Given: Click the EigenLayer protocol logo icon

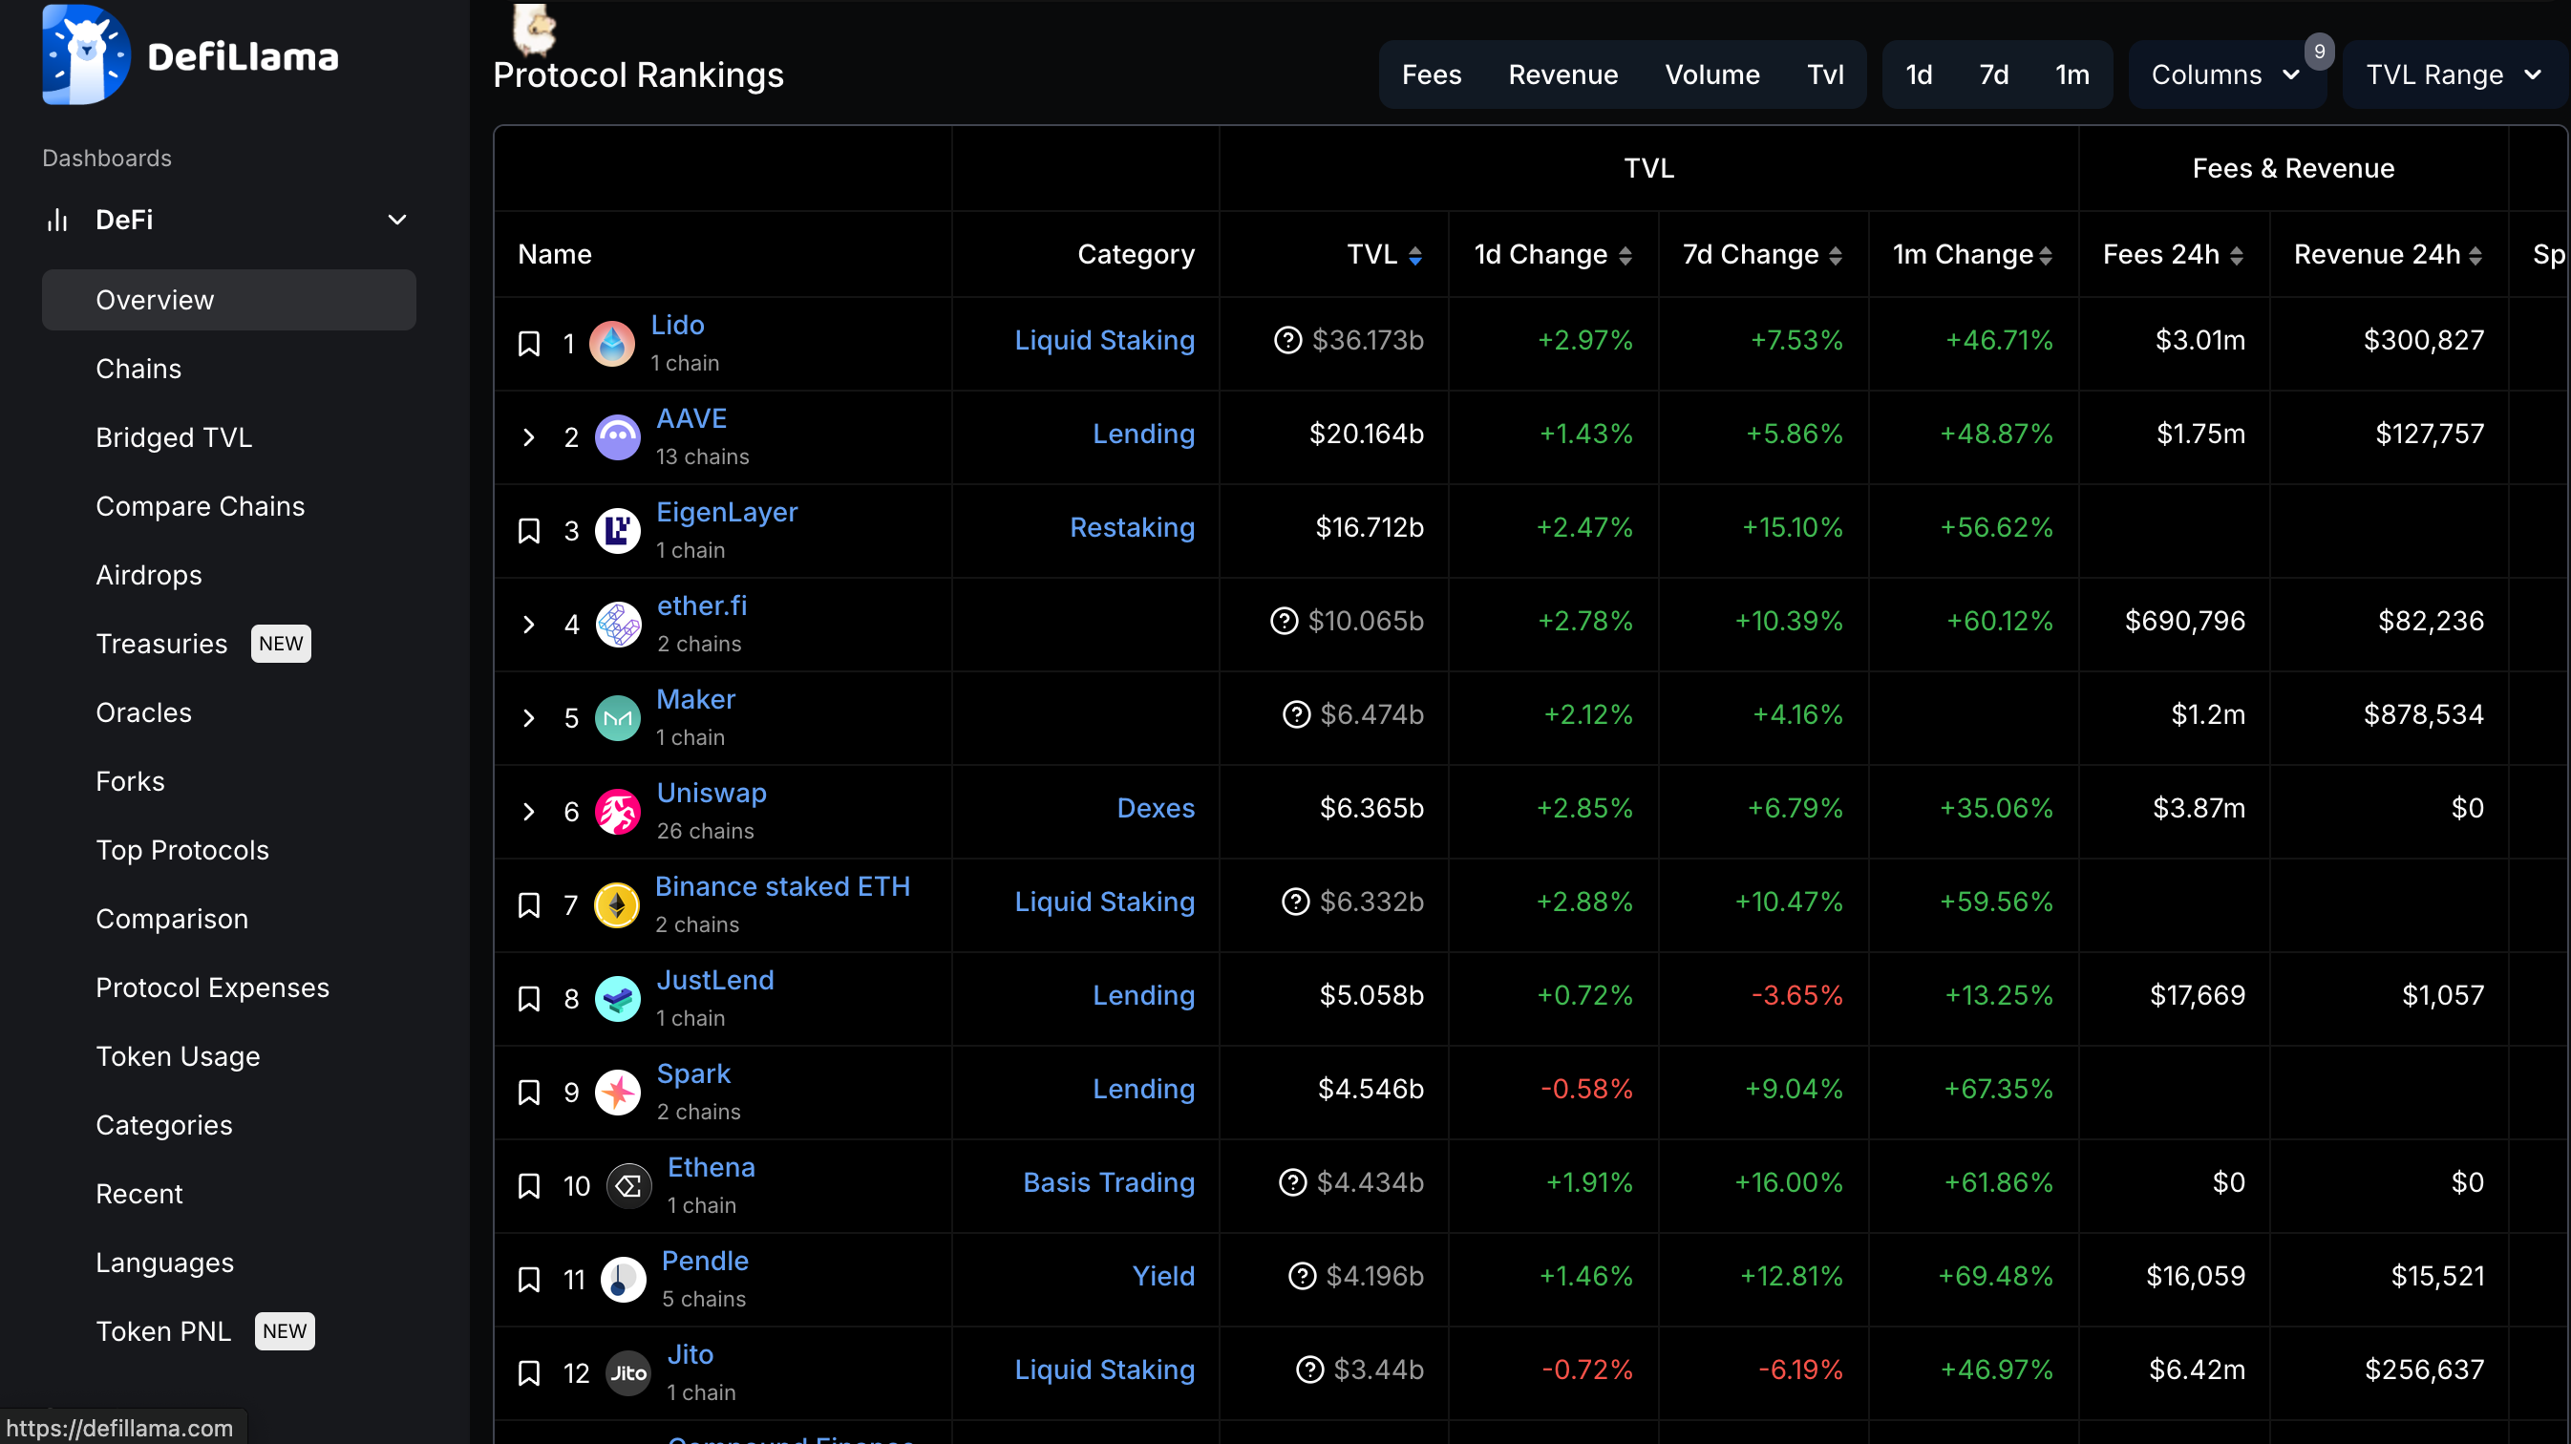Looking at the screenshot, I should (618, 530).
